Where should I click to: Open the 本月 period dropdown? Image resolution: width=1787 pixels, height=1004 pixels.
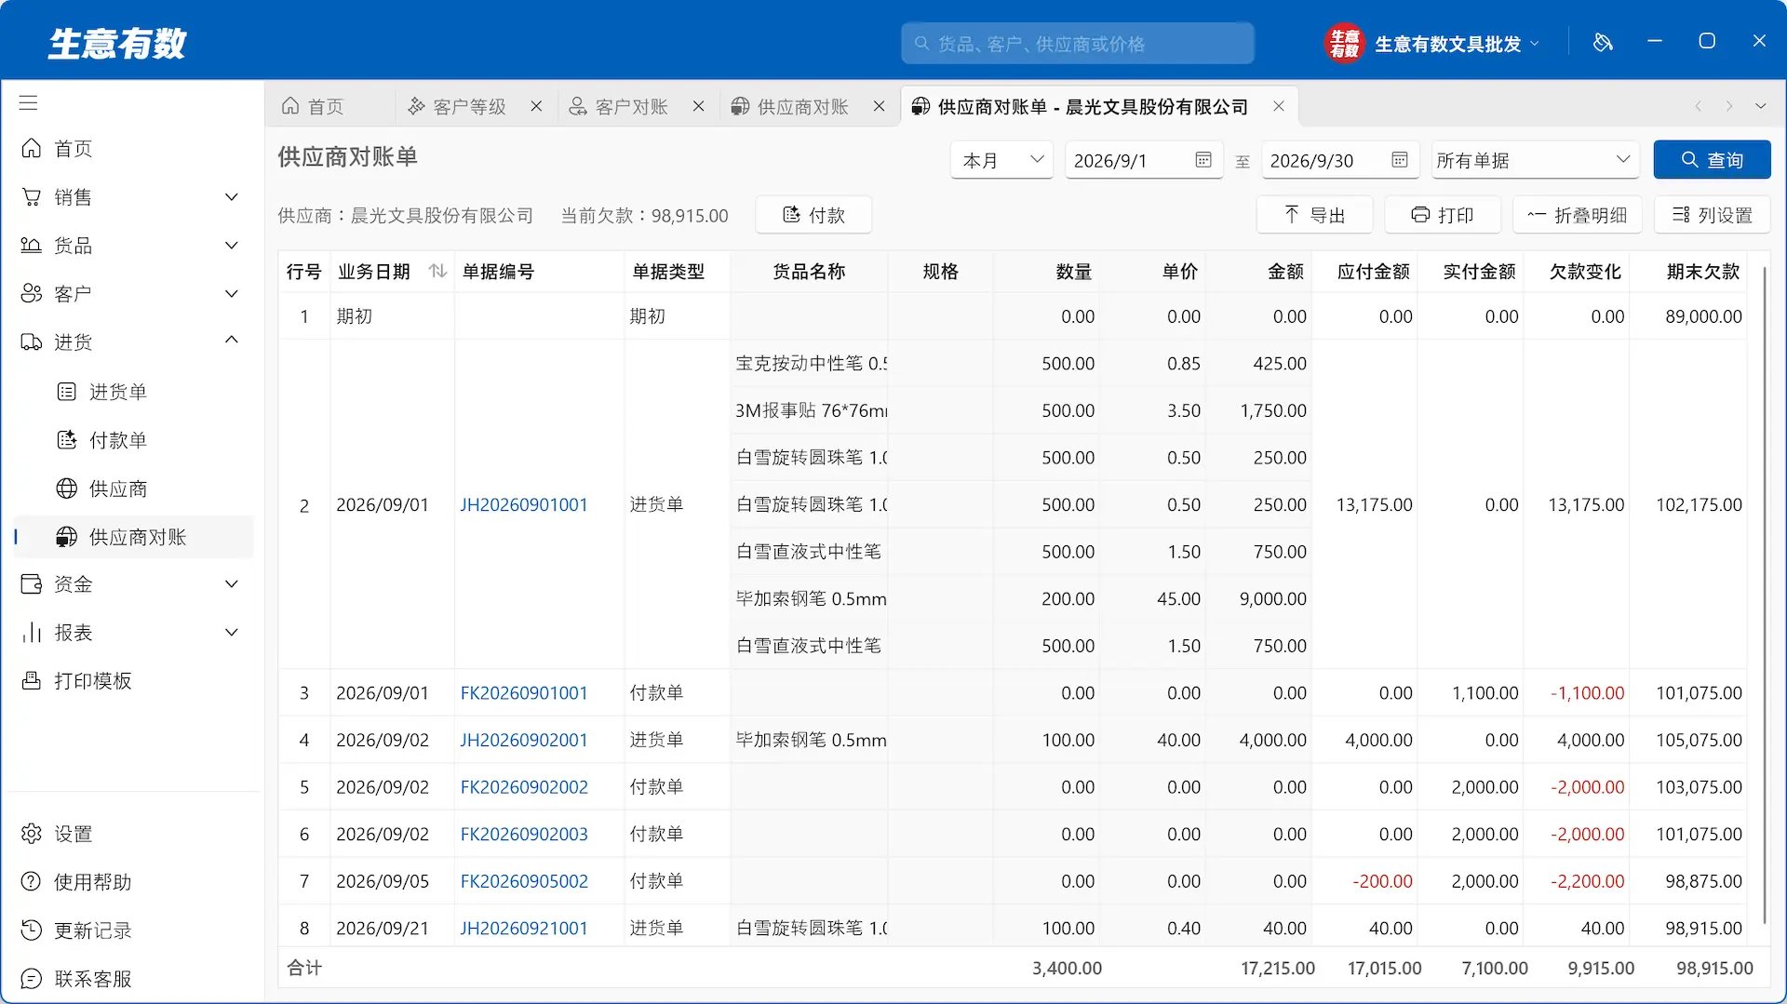(1001, 160)
